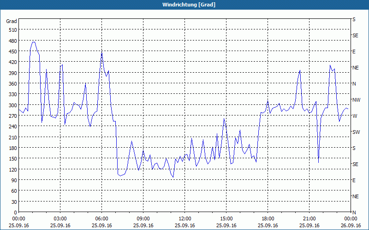Select the 25.09.16 date under 18:00
Screen dimensions: 369x230
[x=268, y=225]
